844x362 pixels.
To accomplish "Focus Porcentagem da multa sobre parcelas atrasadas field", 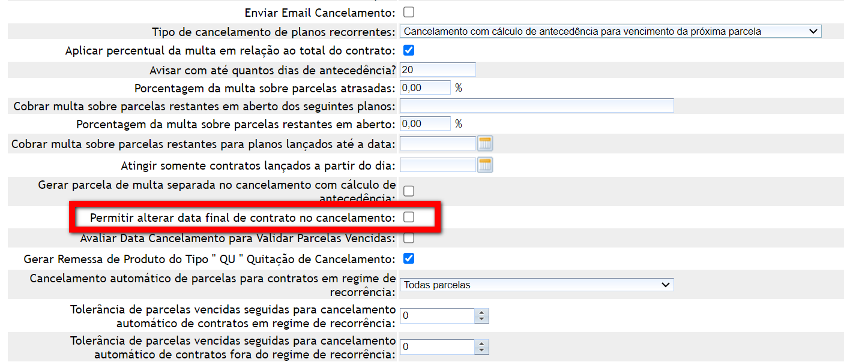I will (x=424, y=88).
